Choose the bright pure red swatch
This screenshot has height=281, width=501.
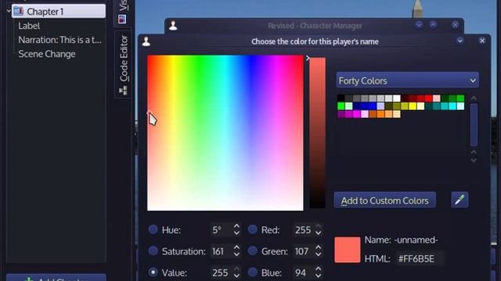(429, 98)
